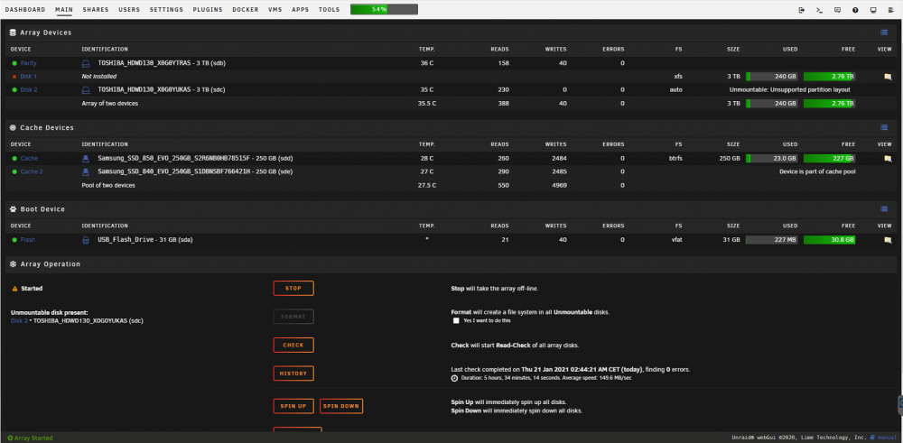Click the drive icon beside TOSHIBA X0G0YTRAS
This screenshot has height=443, width=903.
[86, 63]
